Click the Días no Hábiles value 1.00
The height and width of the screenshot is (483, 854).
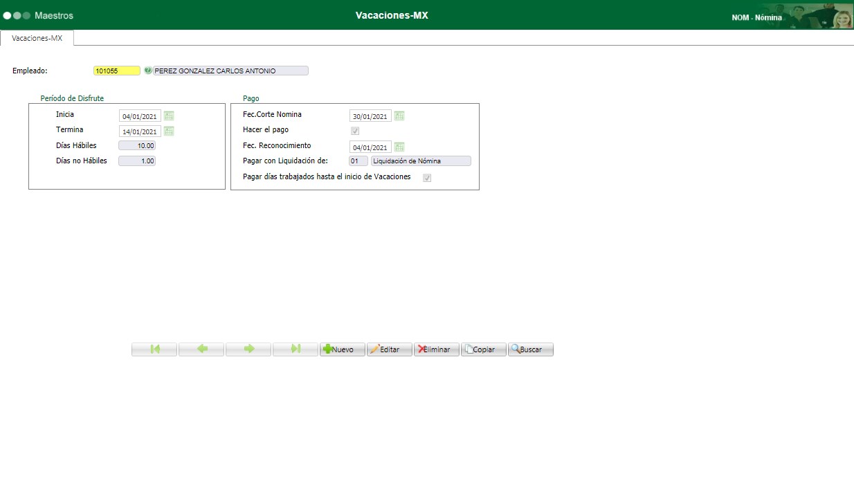(138, 161)
